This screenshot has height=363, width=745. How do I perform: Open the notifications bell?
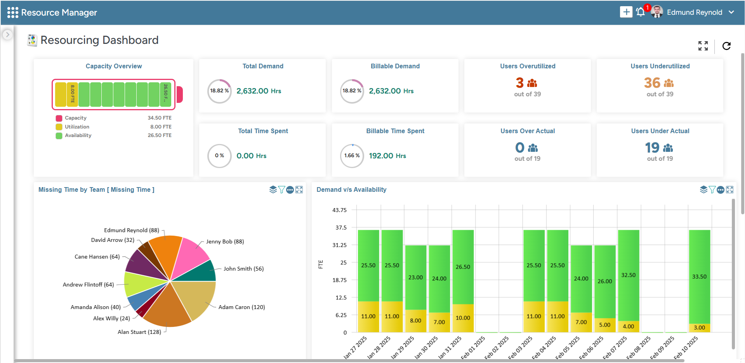tap(640, 12)
